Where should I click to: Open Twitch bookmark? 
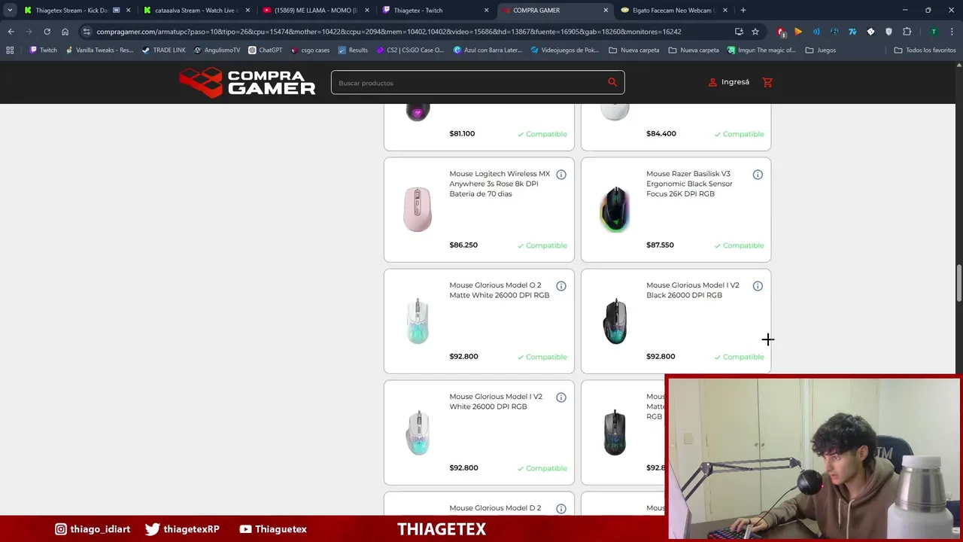(x=43, y=50)
